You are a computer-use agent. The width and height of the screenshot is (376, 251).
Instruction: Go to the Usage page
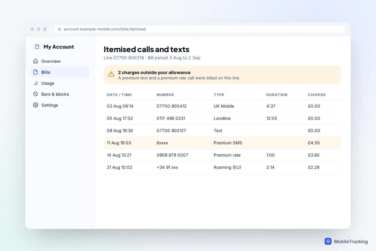pyautogui.click(x=60, y=83)
